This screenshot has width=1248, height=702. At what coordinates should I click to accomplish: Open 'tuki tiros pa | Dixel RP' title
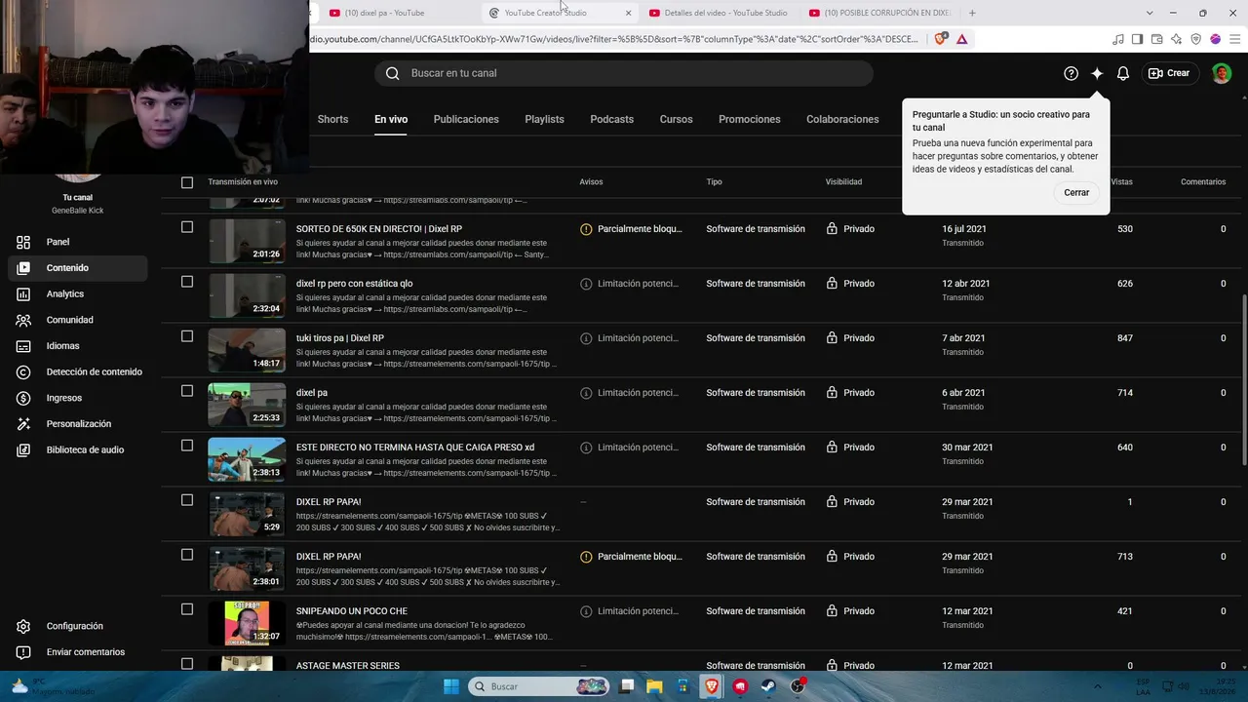tap(340, 338)
